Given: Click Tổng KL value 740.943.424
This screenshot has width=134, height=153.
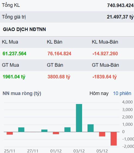Looking at the screenshot, I should (120, 5).
